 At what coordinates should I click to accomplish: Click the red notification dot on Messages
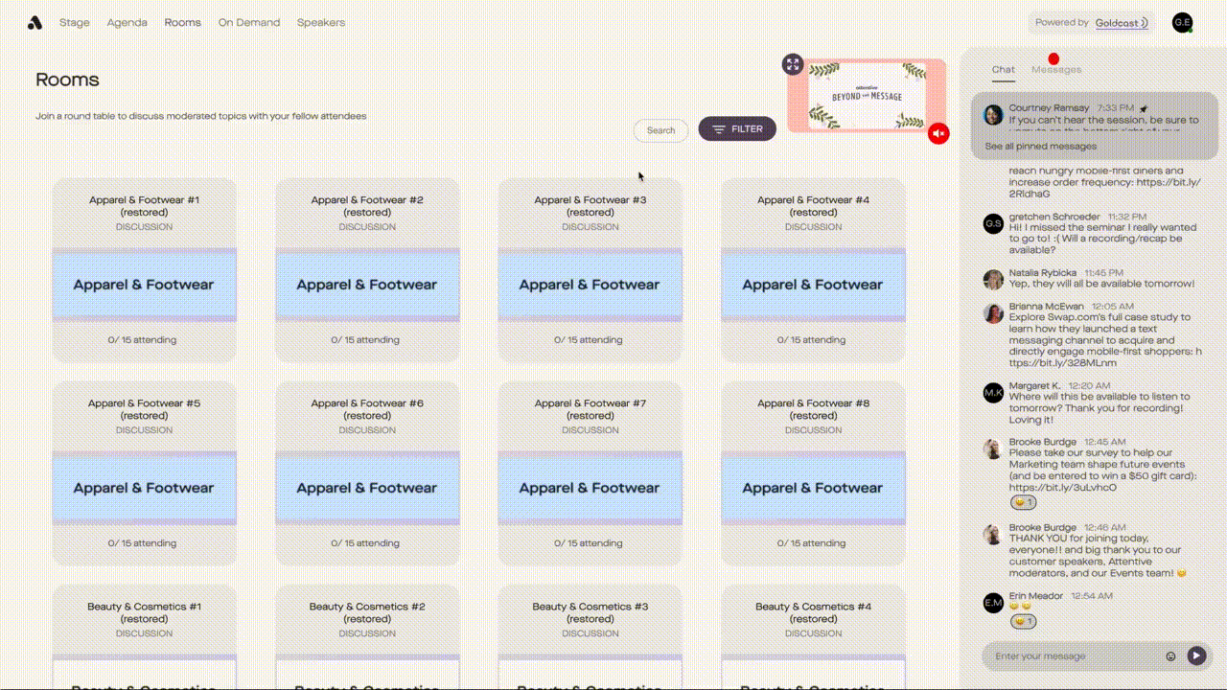(1053, 59)
